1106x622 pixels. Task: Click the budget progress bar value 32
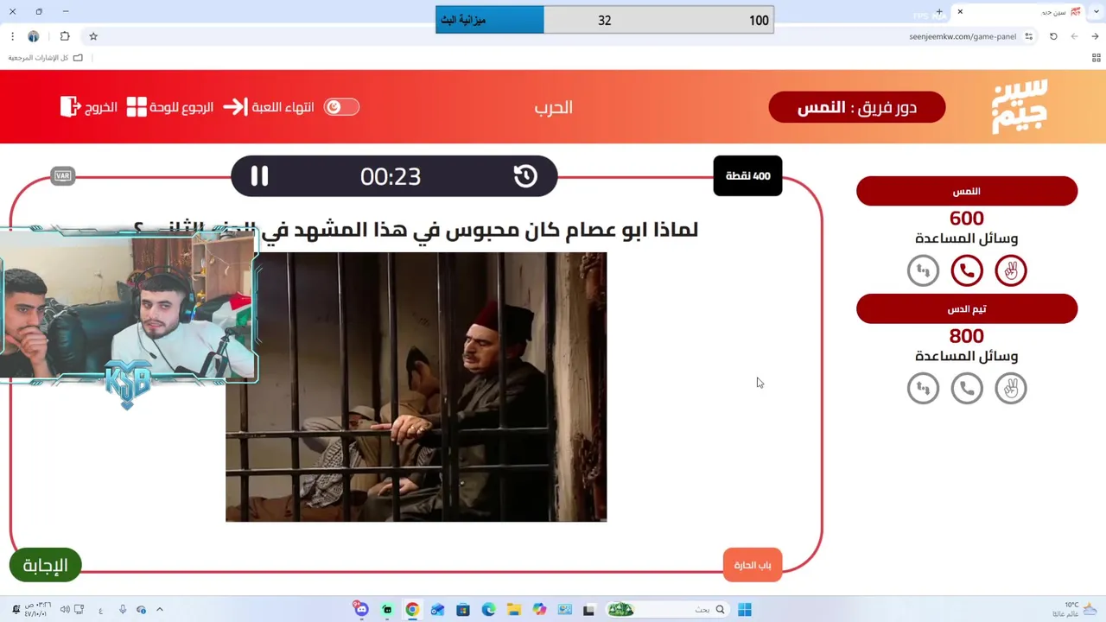tap(604, 20)
